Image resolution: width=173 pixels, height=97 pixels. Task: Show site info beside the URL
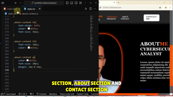(100, 8)
